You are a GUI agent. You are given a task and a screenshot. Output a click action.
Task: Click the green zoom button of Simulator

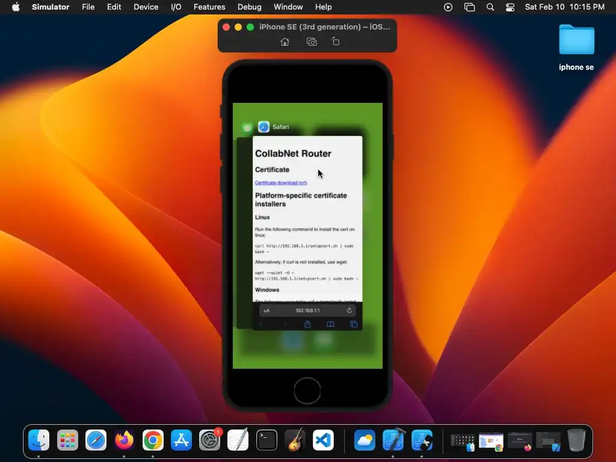[x=250, y=27]
